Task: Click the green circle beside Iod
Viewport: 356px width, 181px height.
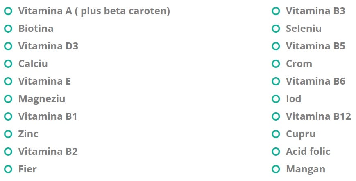Action: point(276,99)
